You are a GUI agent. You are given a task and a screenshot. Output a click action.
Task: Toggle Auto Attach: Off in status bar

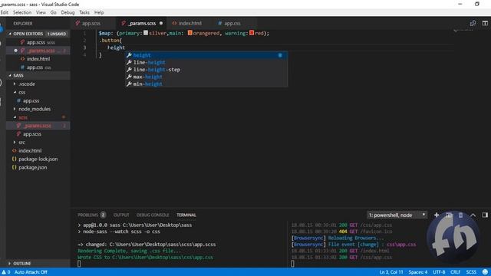[x=31, y=272]
